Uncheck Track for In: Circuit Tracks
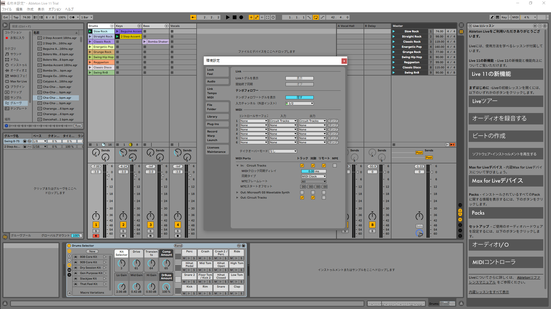Image resolution: width=551 pixels, height=309 pixels. [x=302, y=166]
